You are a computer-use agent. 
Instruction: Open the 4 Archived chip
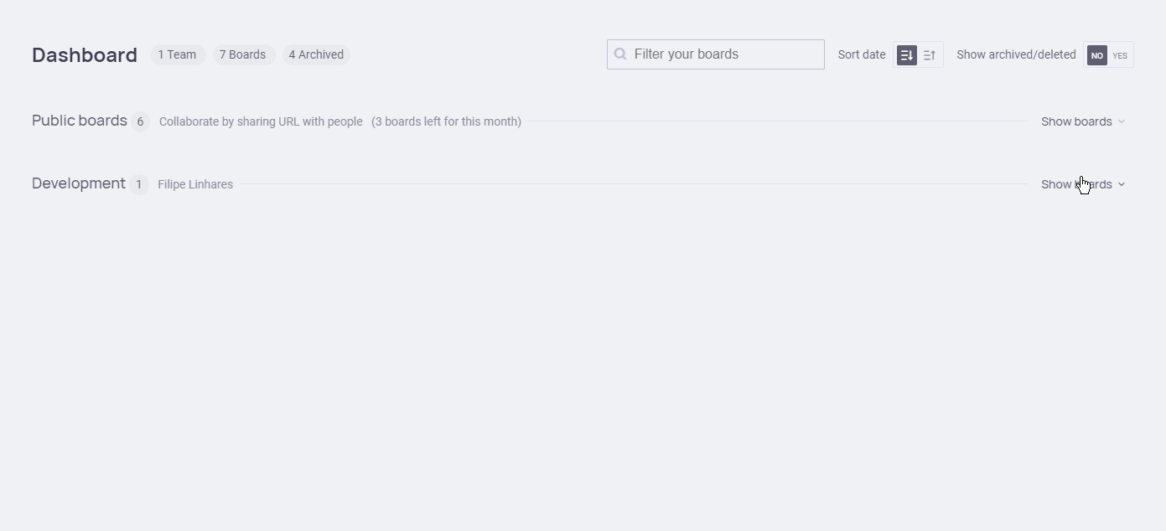pos(316,54)
